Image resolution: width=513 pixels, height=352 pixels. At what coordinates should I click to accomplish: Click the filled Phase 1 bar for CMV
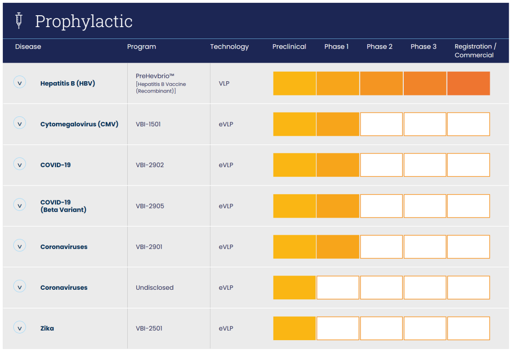(x=338, y=124)
